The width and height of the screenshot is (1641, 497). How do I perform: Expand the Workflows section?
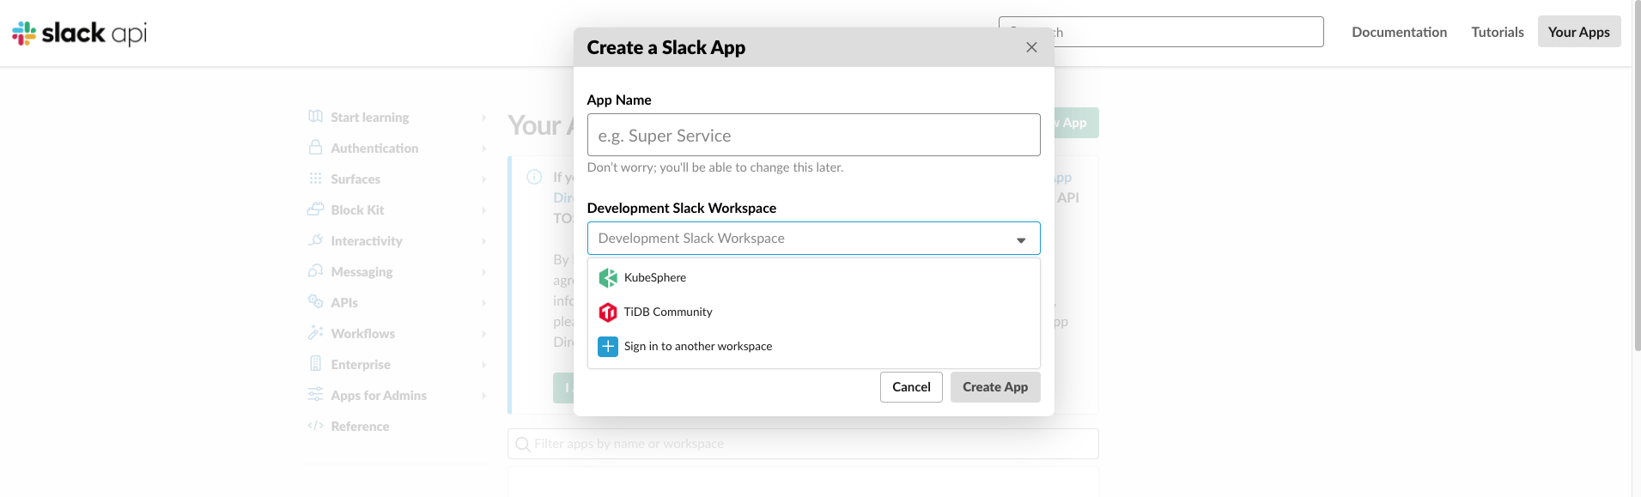pos(484,334)
